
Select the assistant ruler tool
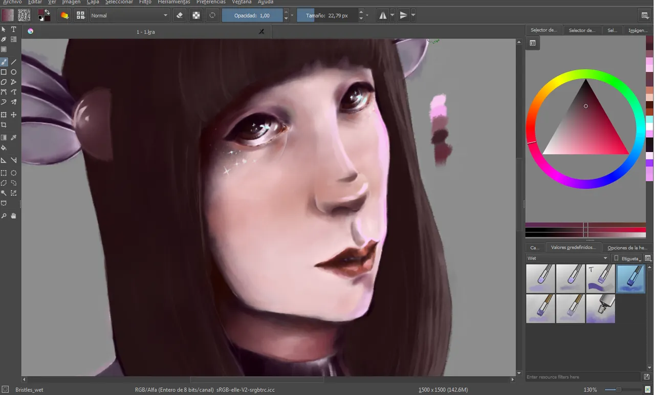pos(4,160)
